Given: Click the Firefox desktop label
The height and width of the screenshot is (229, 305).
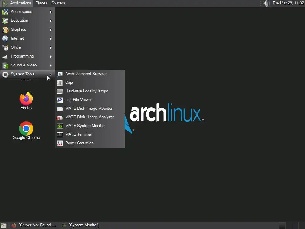Looking at the screenshot, I should pyautogui.click(x=27, y=108).
